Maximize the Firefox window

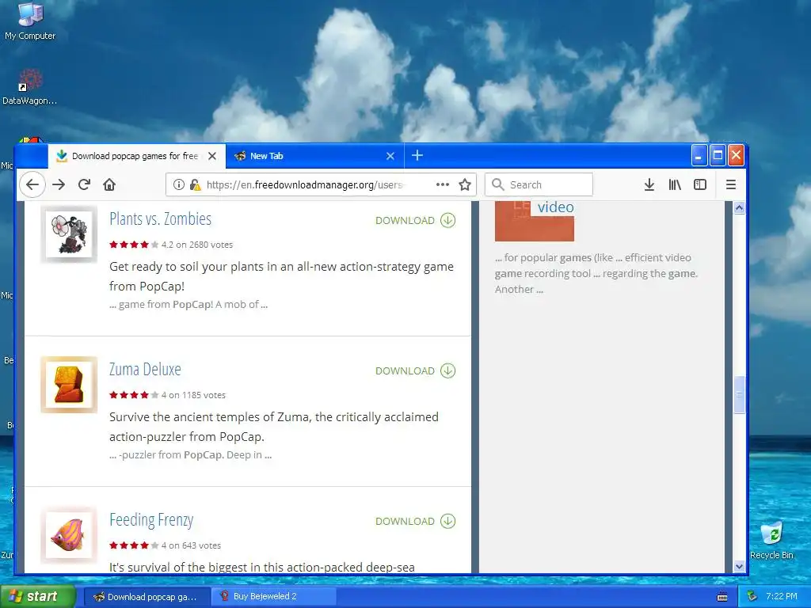718,155
